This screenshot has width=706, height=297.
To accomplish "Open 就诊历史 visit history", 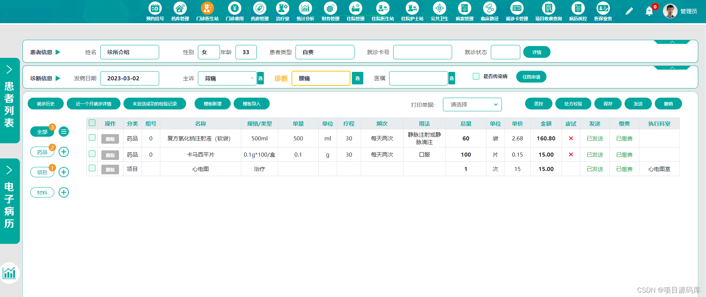I will 46,104.
